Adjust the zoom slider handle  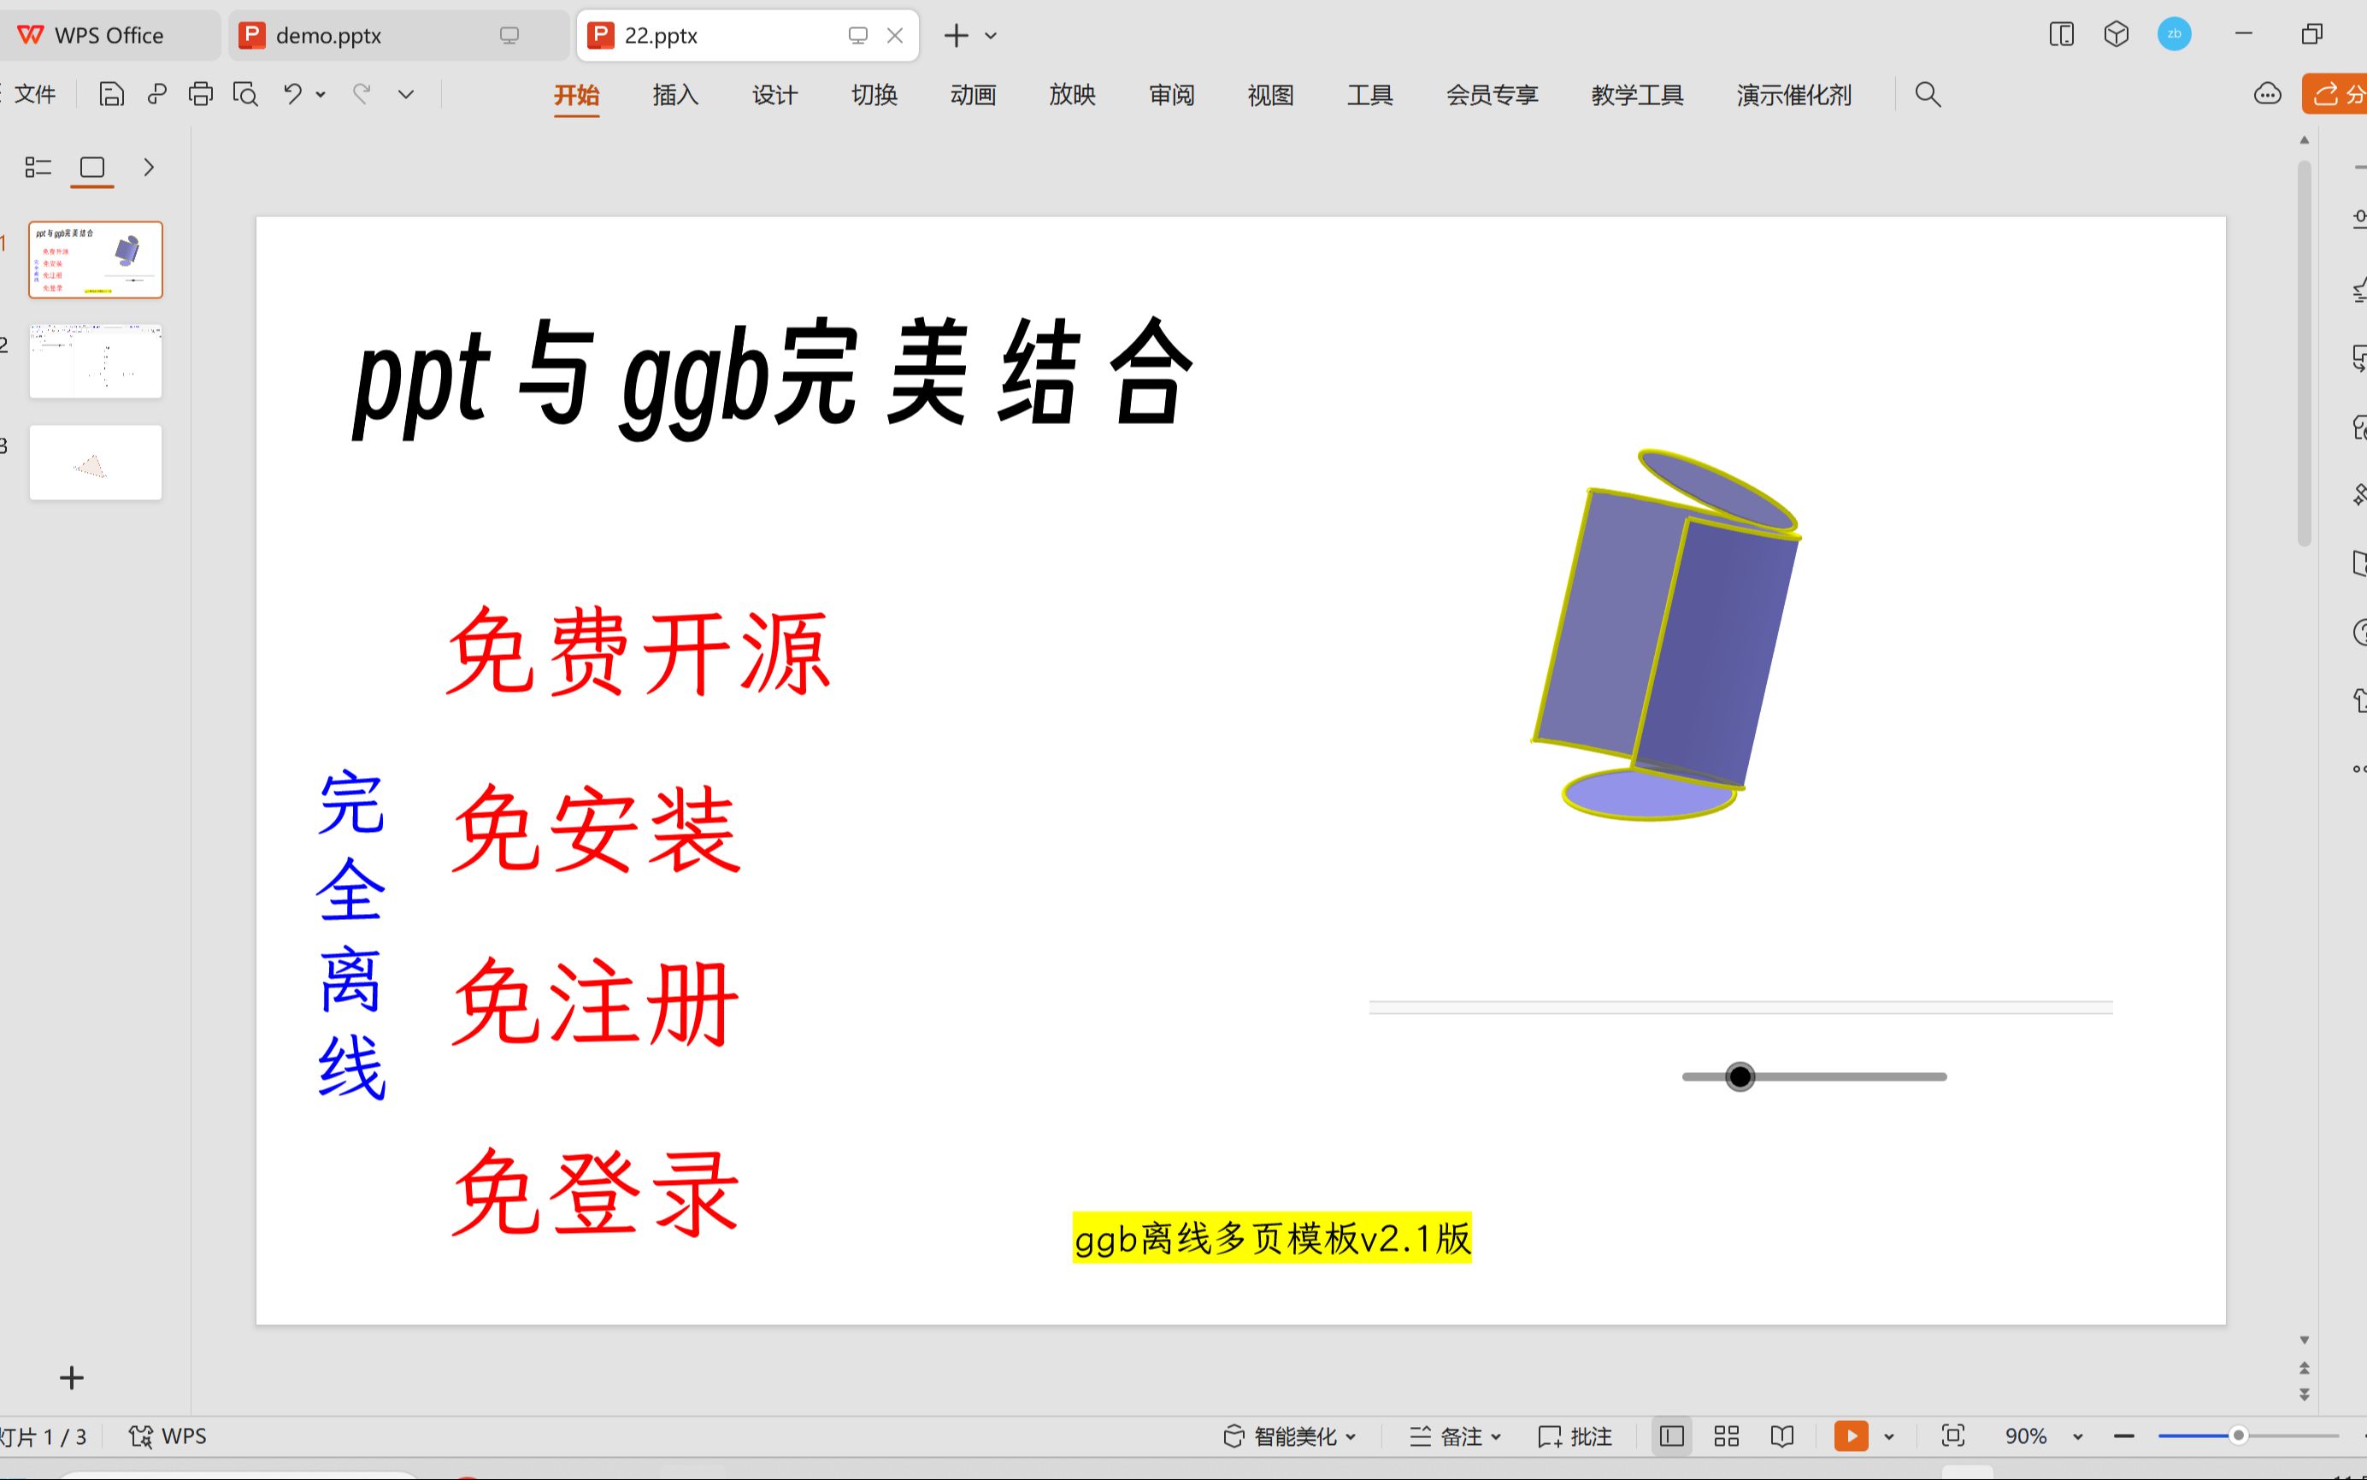[2238, 1436]
